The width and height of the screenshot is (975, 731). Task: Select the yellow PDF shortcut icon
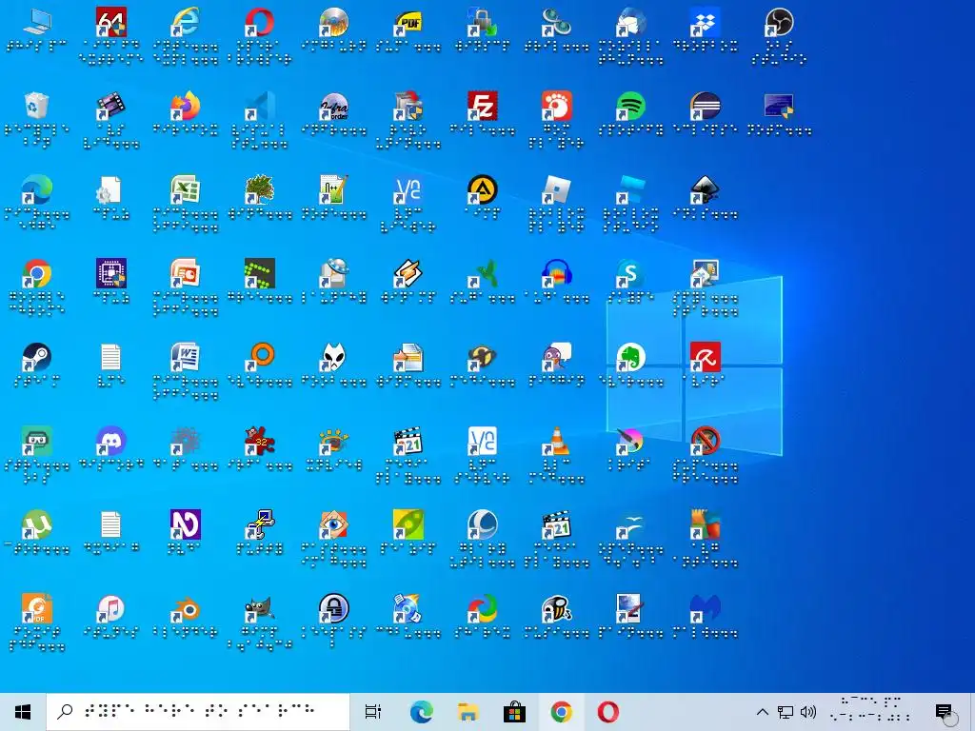(x=408, y=23)
